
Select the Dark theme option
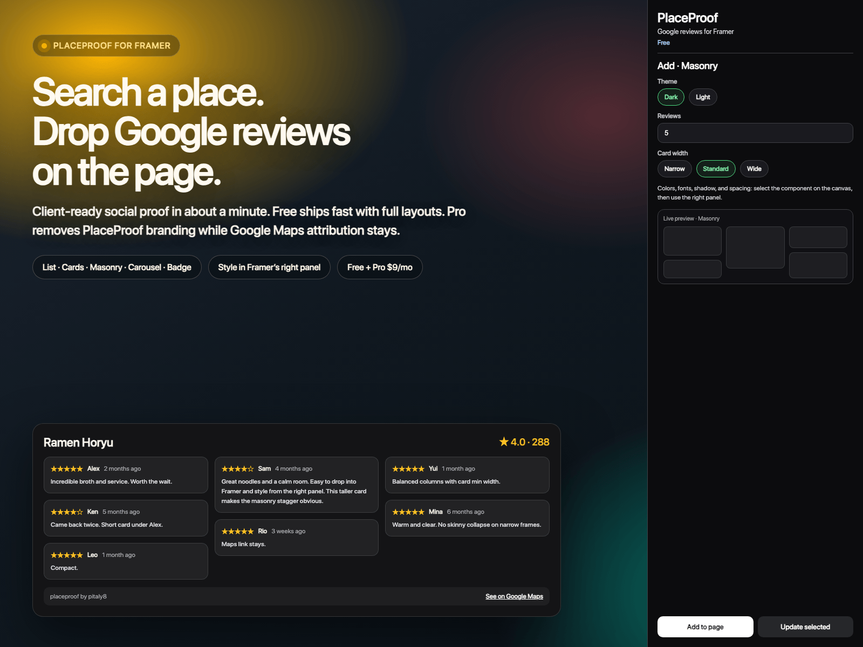671,97
